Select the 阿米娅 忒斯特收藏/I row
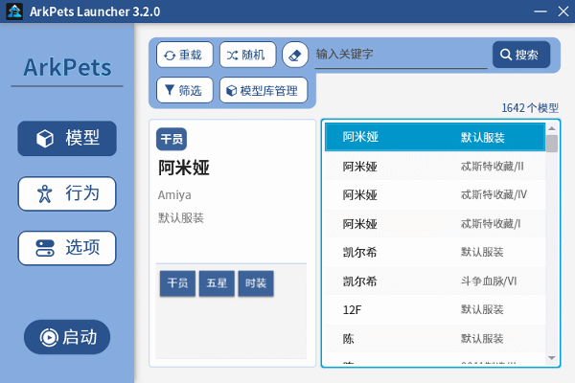The width and height of the screenshot is (575, 383). point(435,223)
